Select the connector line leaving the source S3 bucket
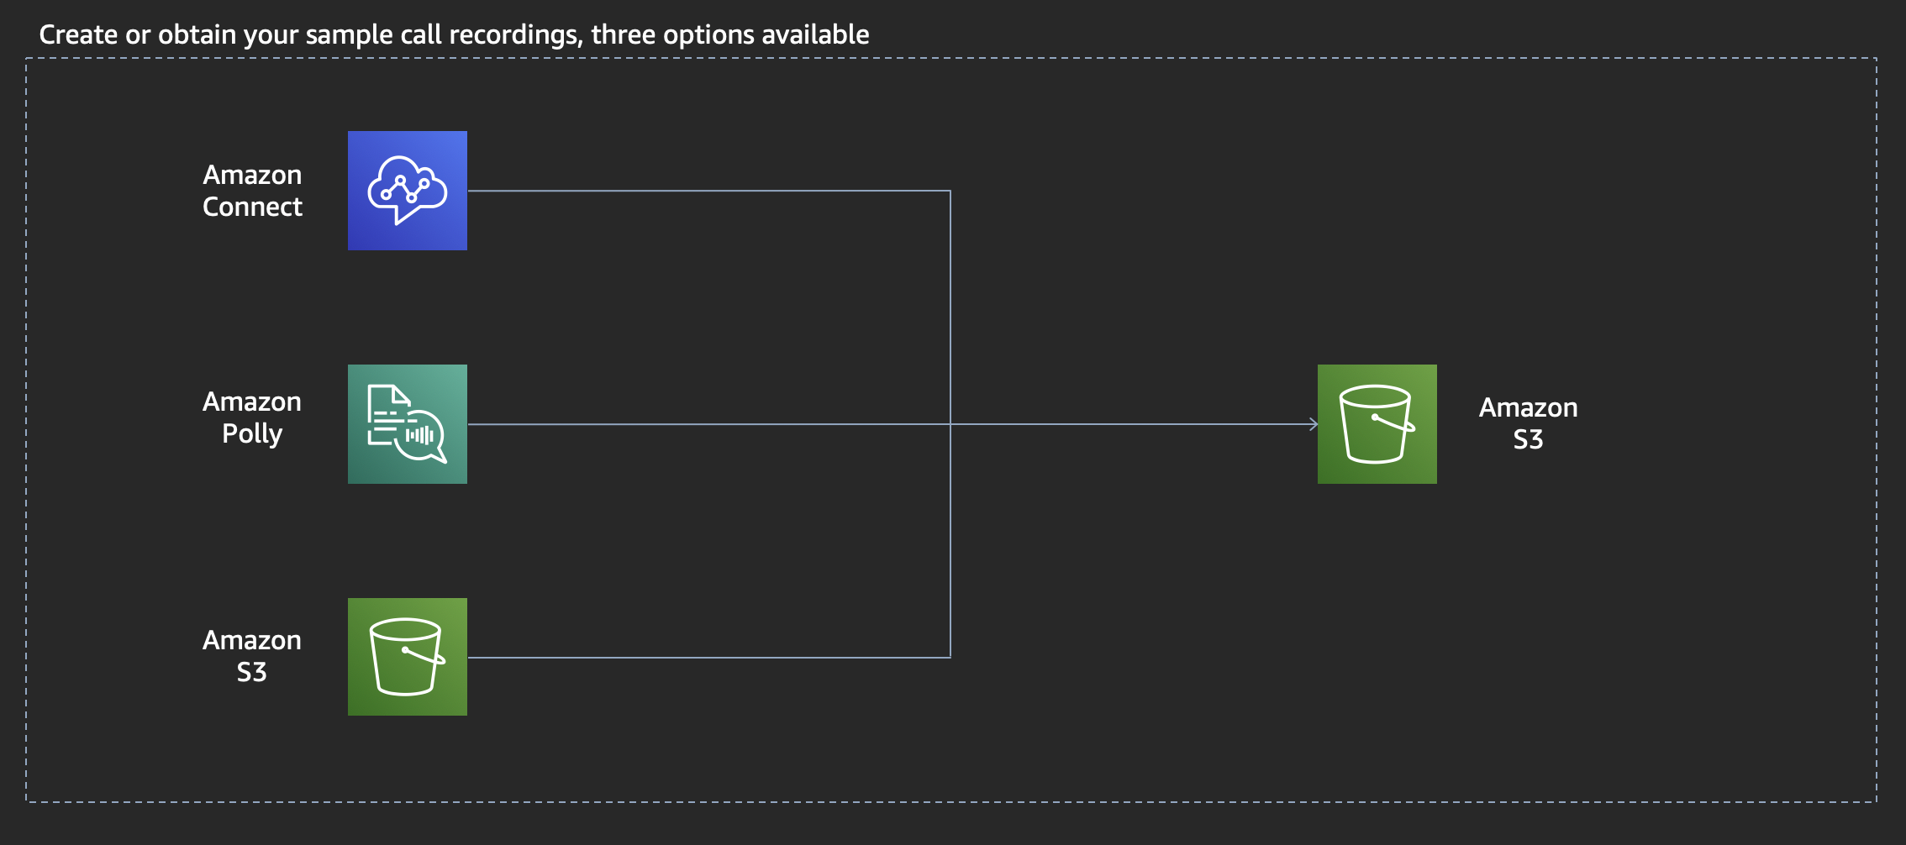The image size is (1906, 845). pos(706,658)
